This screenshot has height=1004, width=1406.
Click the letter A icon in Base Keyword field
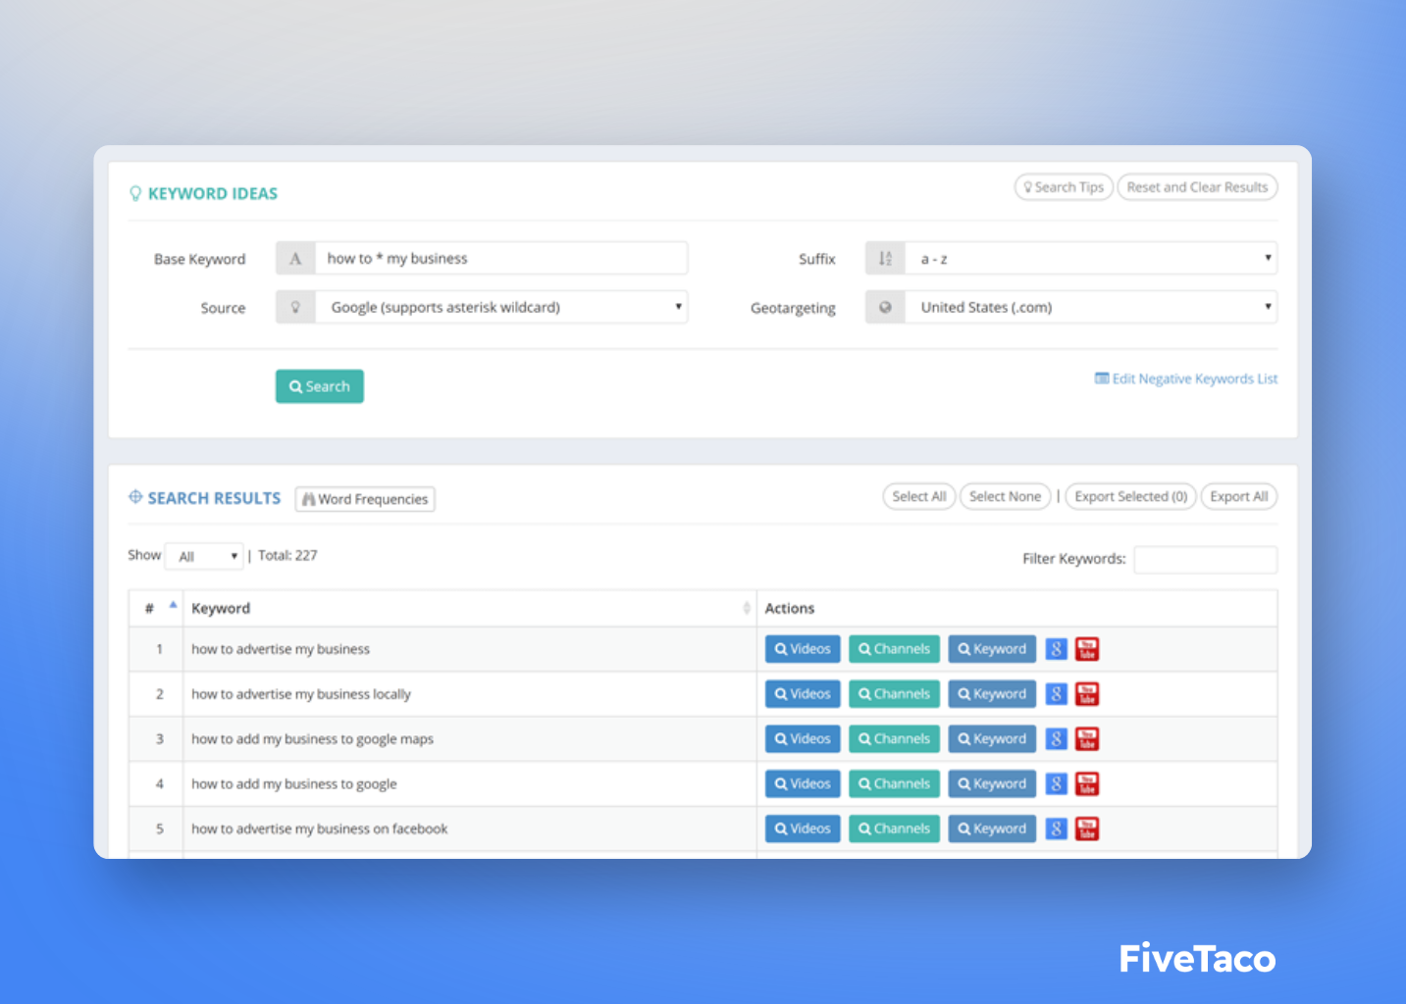point(295,258)
